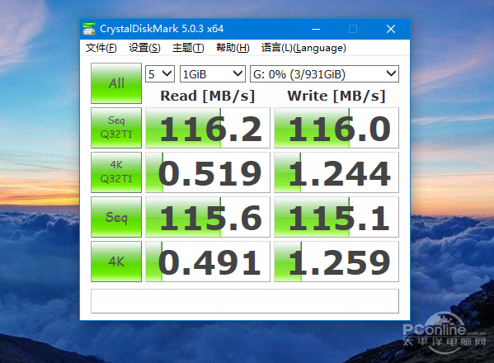Start the Seq Q32T1 test
This screenshot has width=494, height=363.
pyautogui.click(x=116, y=128)
